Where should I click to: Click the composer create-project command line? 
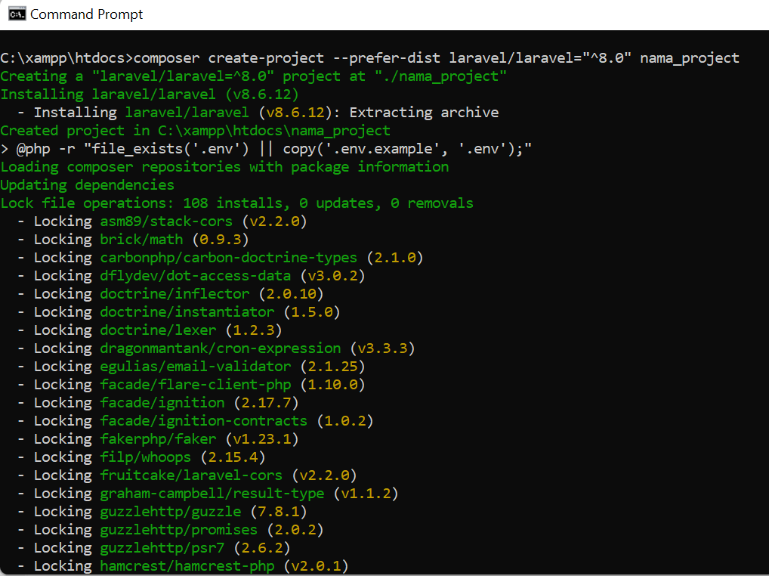pyautogui.click(x=370, y=58)
